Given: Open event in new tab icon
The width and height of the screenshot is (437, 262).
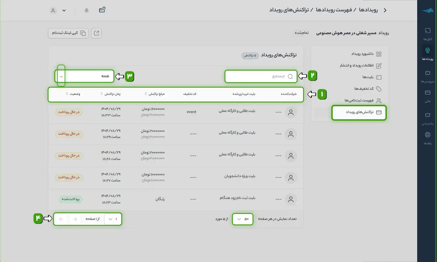Looking at the screenshot, I should [x=96, y=33].
